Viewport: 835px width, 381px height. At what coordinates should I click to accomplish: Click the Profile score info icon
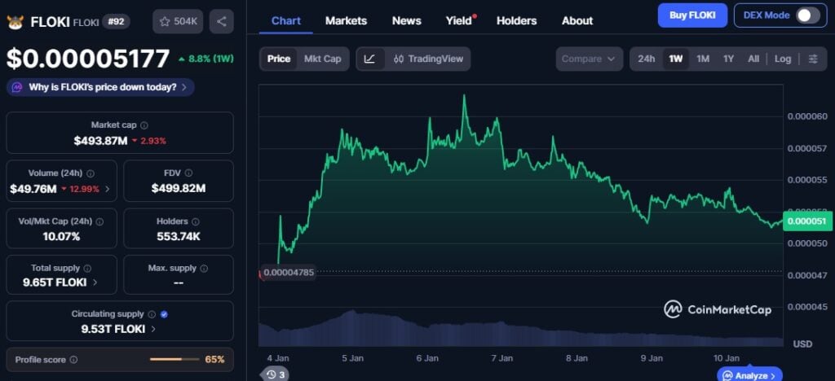[x=73, y=360]
